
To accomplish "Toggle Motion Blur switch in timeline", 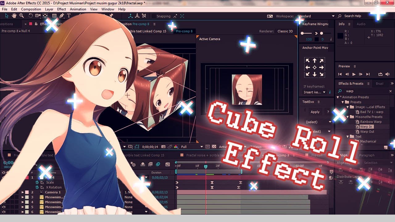I will pos(158,164).
